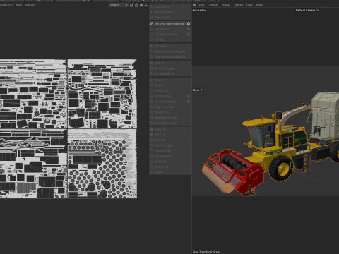339x254 pixels.
Task: Choose the UV Unwrap command
Action: [x=167, y=29]
